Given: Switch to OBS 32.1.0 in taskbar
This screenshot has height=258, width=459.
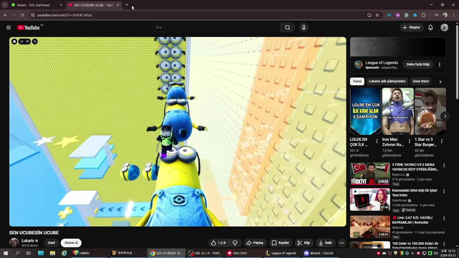Looking at the screenshot, I should 205,253.
